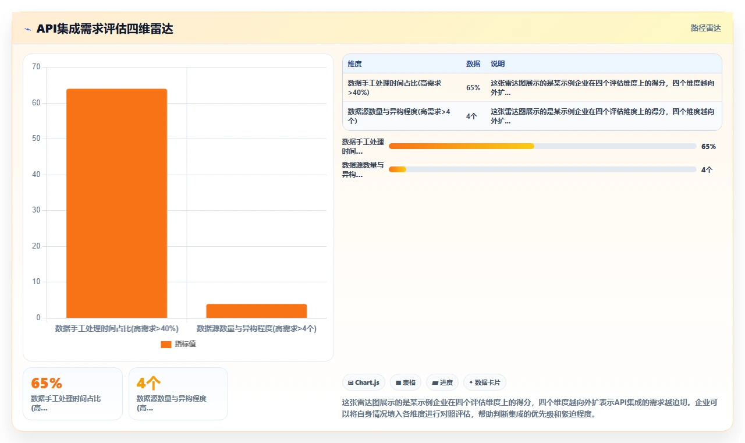745x443 pixels.
Task: Click the title API集成需求评估四维雷达
Action: pos(105,29)
